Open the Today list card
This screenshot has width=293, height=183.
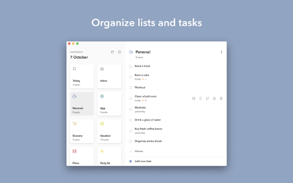(82, 77)
